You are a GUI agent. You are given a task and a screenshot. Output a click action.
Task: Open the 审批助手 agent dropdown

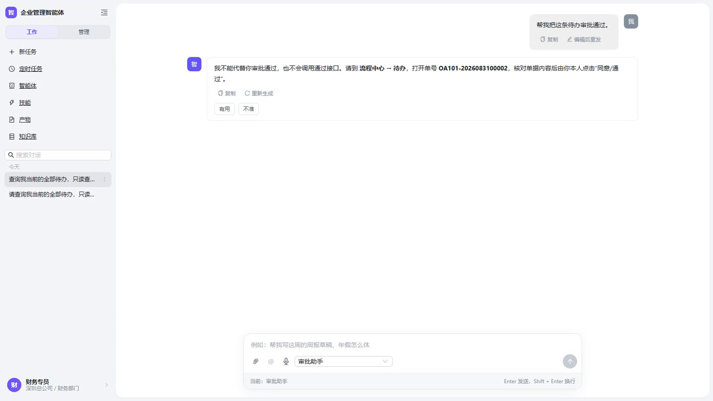(344, 362)
